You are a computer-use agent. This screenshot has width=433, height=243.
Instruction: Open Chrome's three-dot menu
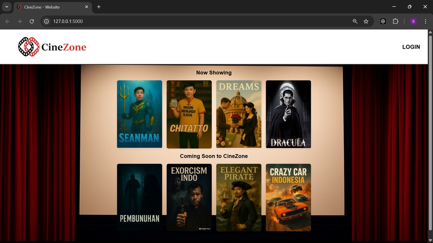point(425,21)
